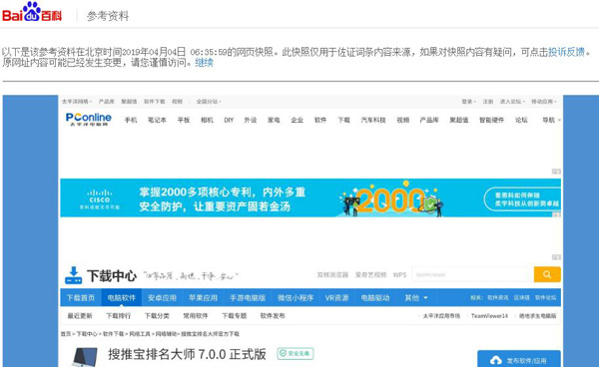Open the 常用软件 submenu item
599x367 pixels.
(x=196, y=316)
